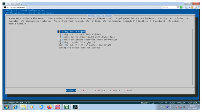Enable 'Using ops for each device object'

coord(79,34)
